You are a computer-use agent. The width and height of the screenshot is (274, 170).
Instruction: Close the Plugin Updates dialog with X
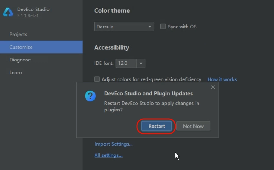[x=213, y=87]
